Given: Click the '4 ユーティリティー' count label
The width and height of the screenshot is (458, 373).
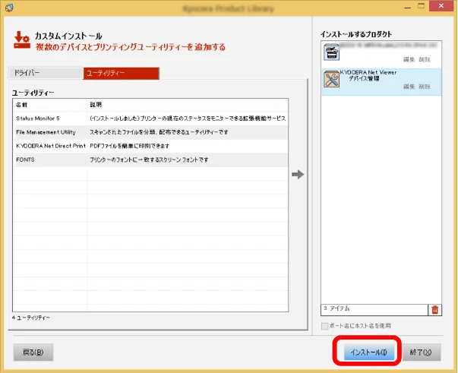Looking at the screenshot, I should click(x=31, y=318).
